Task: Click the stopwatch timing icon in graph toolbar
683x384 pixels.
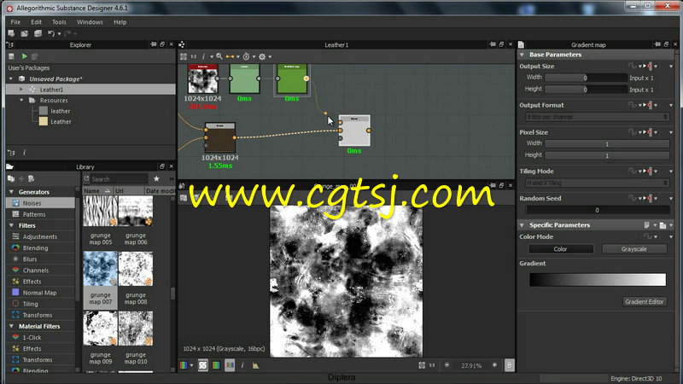Action: [x=246, y=56]
